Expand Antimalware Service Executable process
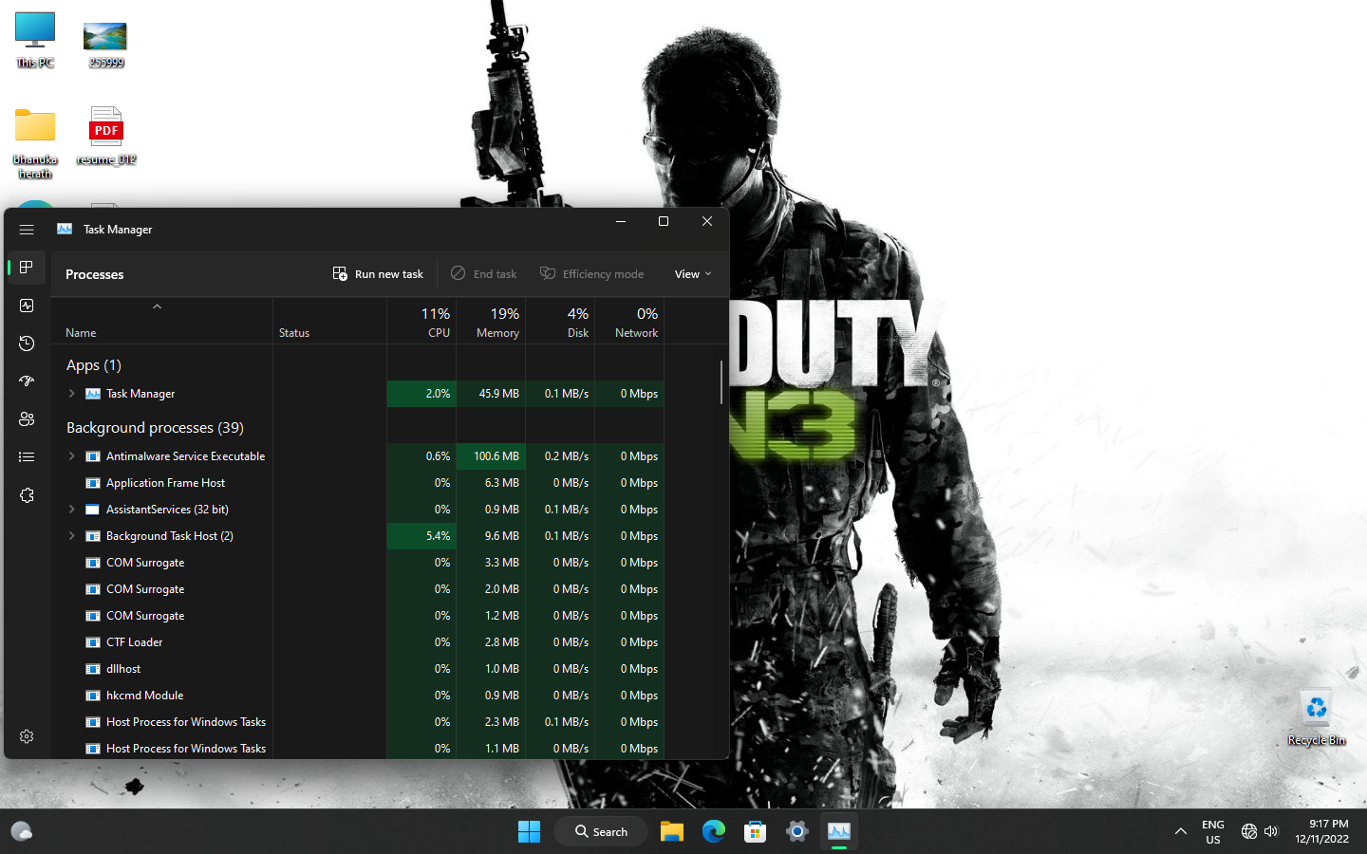The width and height of the screenshot is (1367, 854). (72, 456)
